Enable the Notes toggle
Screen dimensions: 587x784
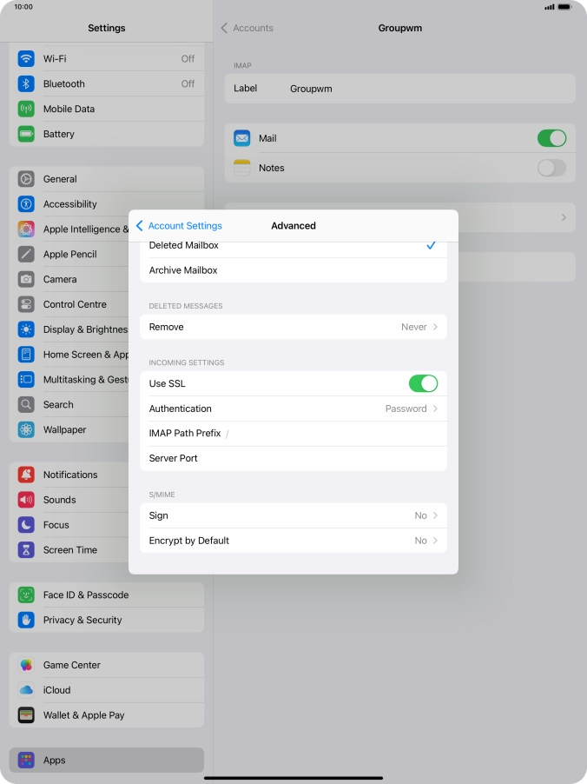[551, 169]
